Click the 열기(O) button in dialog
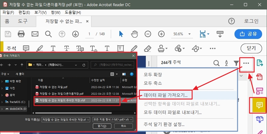The image size is (267, 134). [x=102, y=126]
